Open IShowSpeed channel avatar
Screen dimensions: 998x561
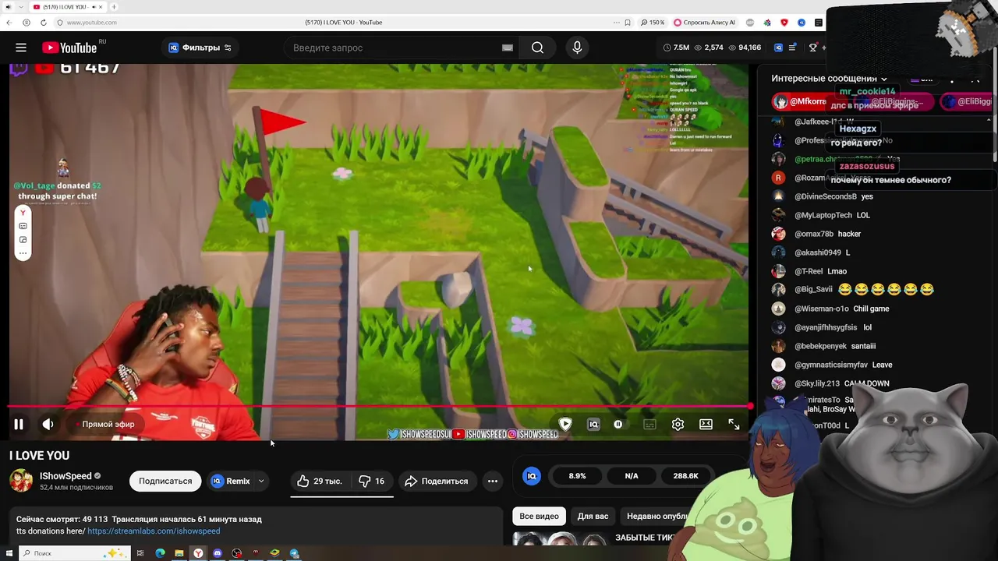point(21,481)
